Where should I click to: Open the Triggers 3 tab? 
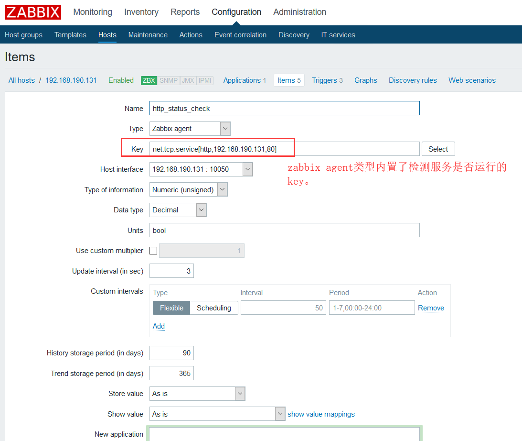pyautogui.click(x=327, y=80)
